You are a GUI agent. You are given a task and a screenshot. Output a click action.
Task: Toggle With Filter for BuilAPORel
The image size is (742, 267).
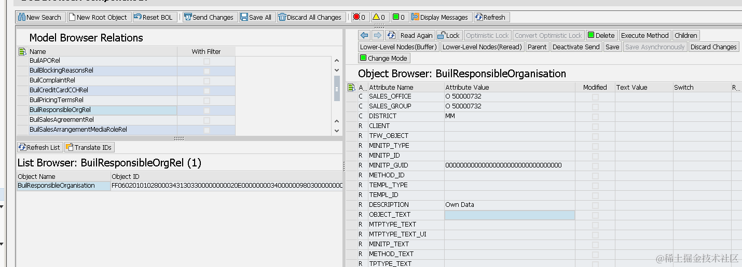(207, 61)
